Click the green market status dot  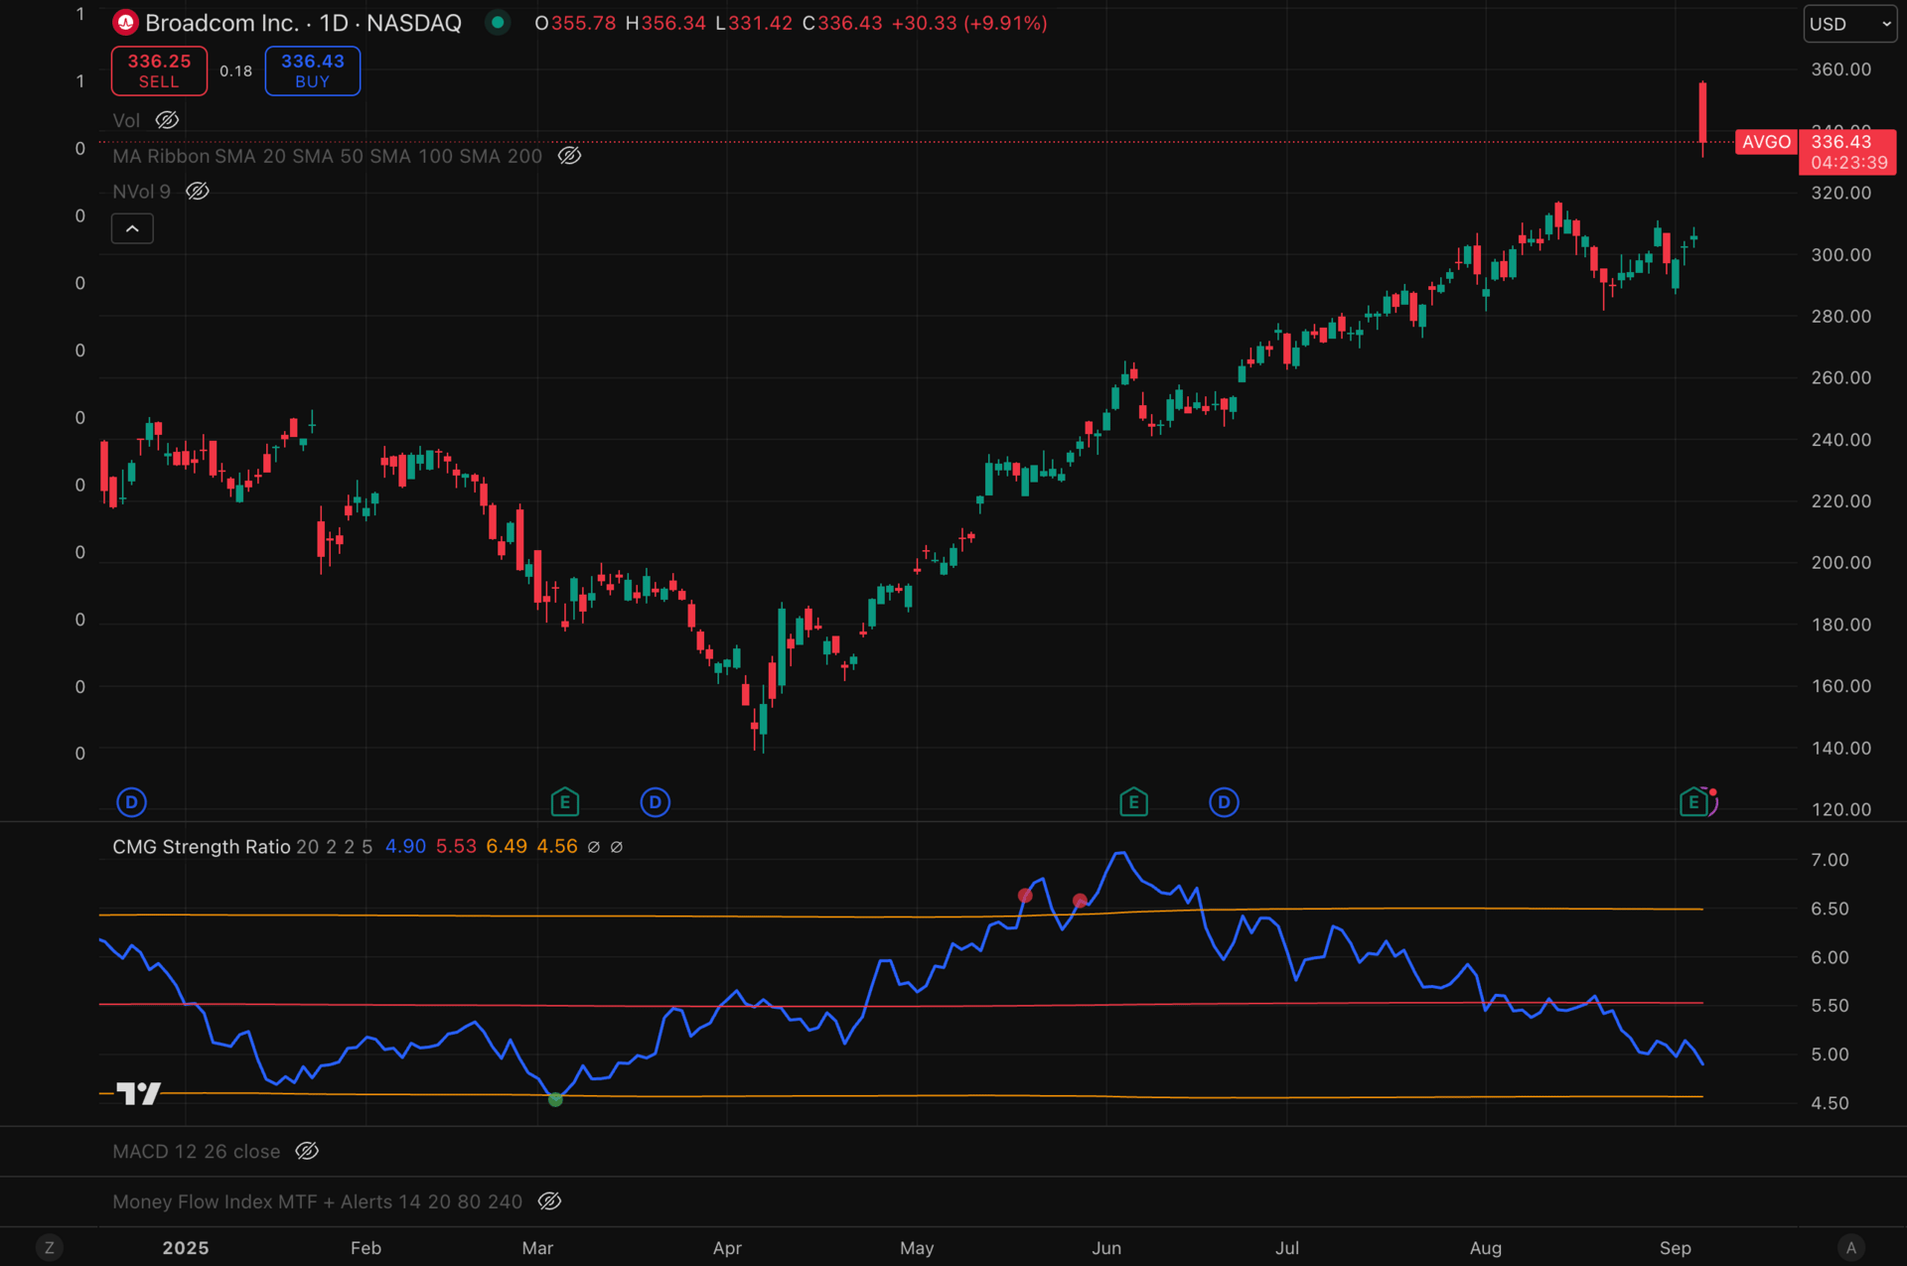tap(498, 22)
